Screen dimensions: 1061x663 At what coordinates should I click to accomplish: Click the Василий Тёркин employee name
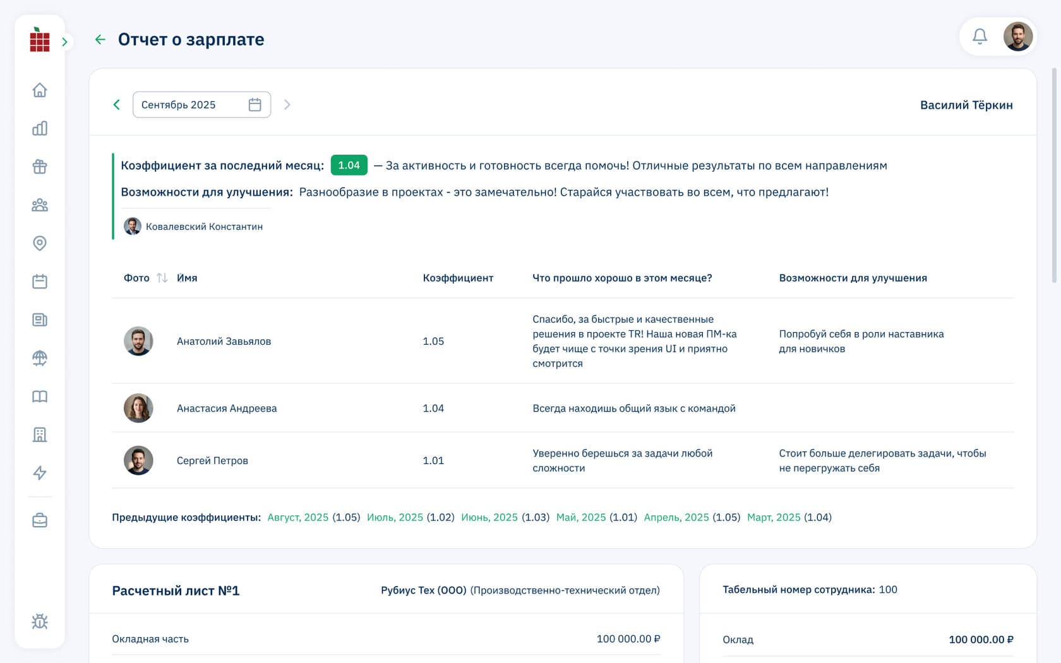[x=966, y=105]
